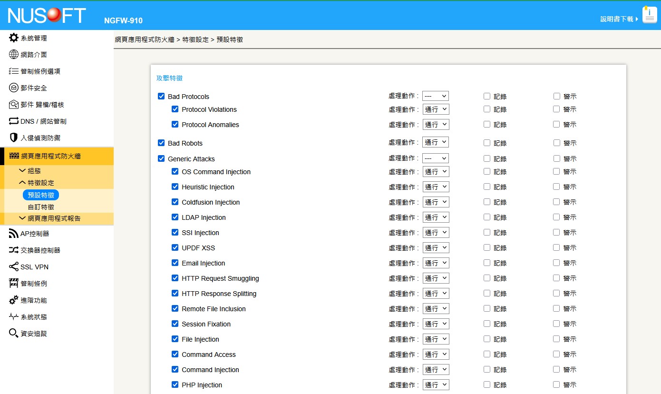Click the envelope icon for 郵件安全
Image resolution: width=661 pixels, height=394 pixels.
pyautogui.click(x=14, y=88)
